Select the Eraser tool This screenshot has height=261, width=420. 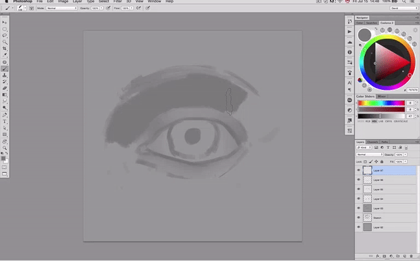[x=5, y=88]
